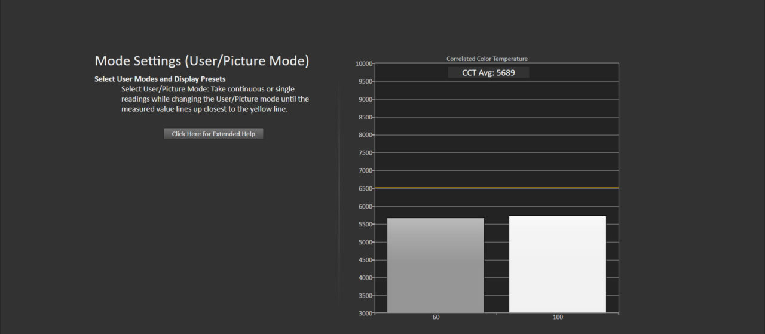Click the 7000 label on the y-axis
This screenshot has width=765, height=334.
[x=365, y=171]
